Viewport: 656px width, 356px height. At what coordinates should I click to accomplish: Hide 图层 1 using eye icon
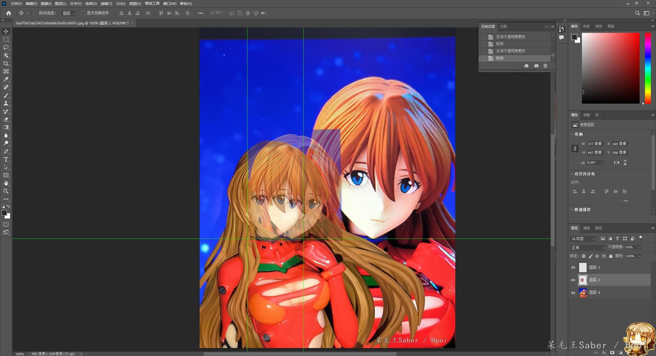click(573, 267)
